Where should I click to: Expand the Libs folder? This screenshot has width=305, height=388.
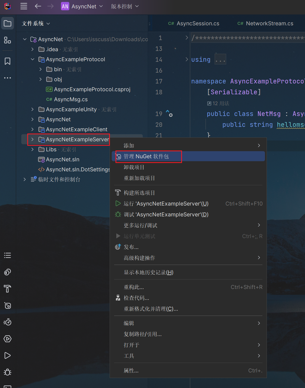(33, 149)
